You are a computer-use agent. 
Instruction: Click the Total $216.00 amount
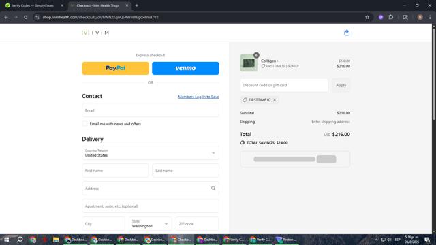click(341, 135)
